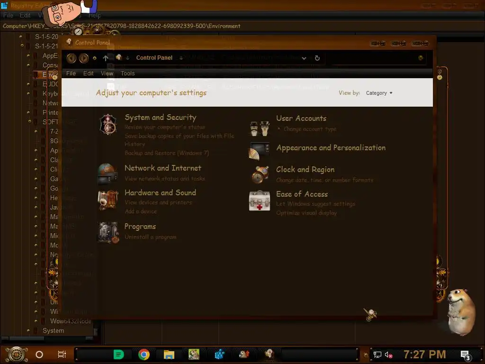Open File menu in Control Panel
Viewport: 485px width, 364px height.
[71, 73]
